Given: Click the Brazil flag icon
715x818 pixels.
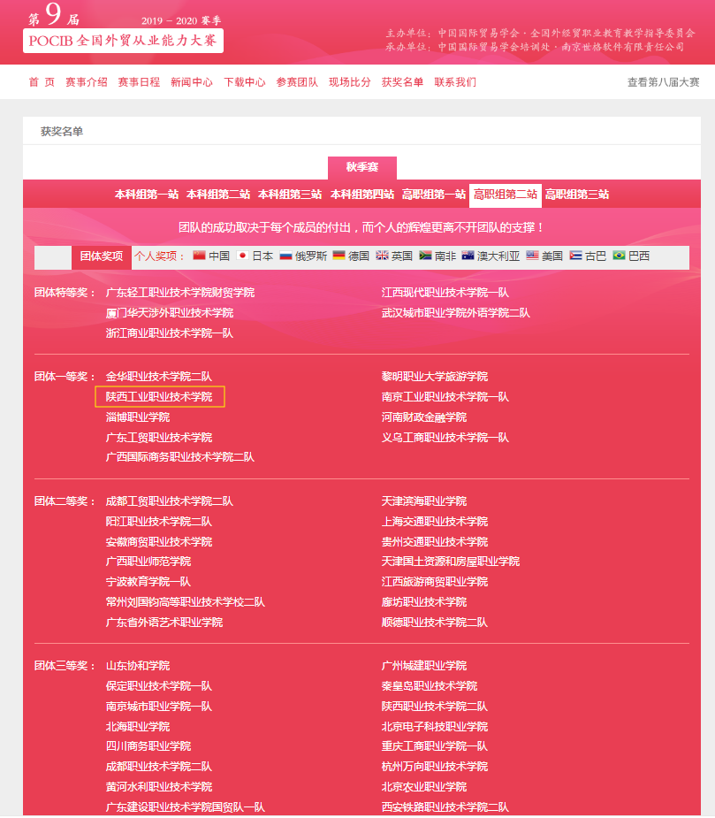Looking at the screenshot, I should click(619, 256).
